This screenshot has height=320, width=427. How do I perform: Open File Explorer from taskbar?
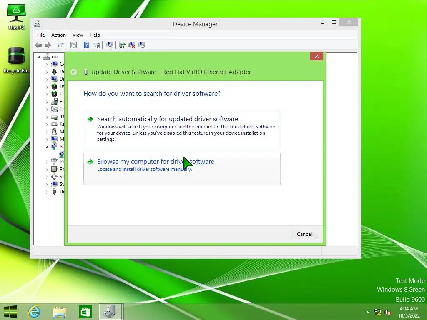click(60, 312)
